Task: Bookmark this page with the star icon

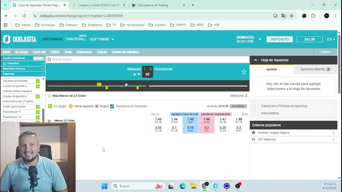Action: pyautogui.click(x=292, y=16)
